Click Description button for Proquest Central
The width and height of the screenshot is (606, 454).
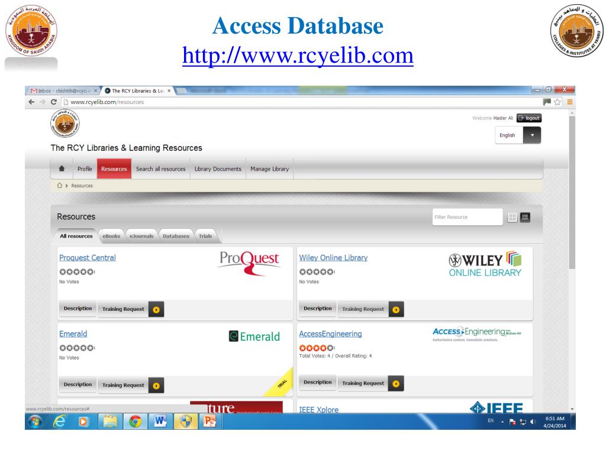pyautogui.click(x=78, y=309)
